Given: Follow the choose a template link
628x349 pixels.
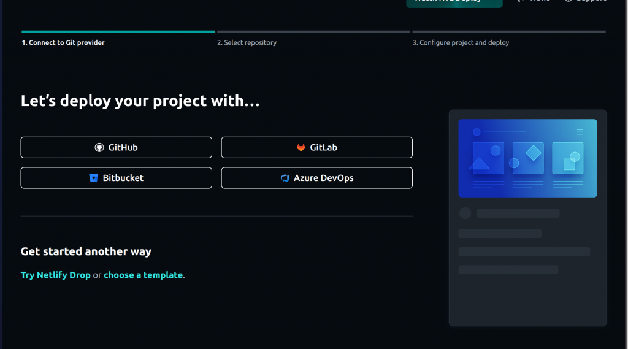Looking at the screenshot, I should (x=144, y=275).
